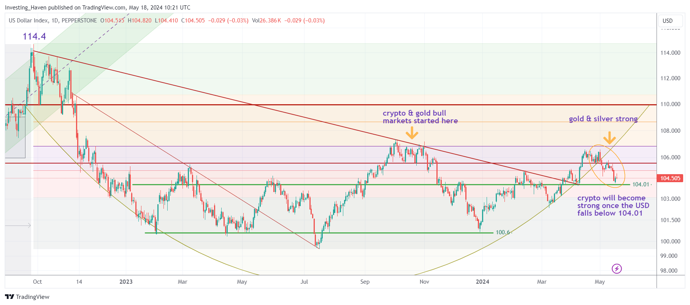This screenshot has height=305, width=690.
Task: Click the 103.000 price axis value
Action: tap(670, 199)
